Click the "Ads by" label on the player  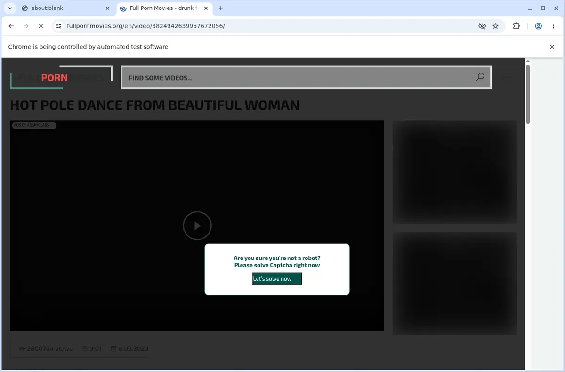[34, 125]
